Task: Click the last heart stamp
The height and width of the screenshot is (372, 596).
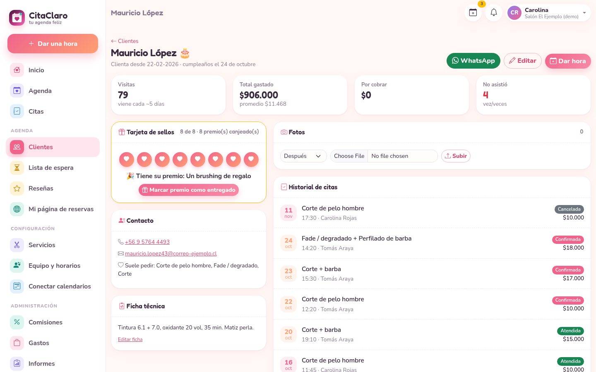Action: pyautogui.click(x=251, y=159)
